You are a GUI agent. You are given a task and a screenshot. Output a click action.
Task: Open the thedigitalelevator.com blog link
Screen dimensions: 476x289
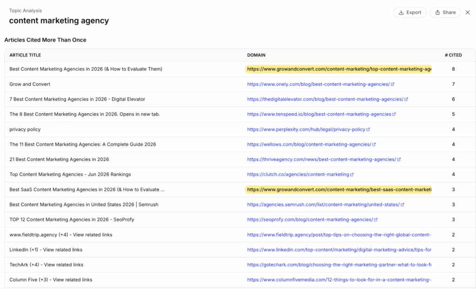click(x=325, y=99)
